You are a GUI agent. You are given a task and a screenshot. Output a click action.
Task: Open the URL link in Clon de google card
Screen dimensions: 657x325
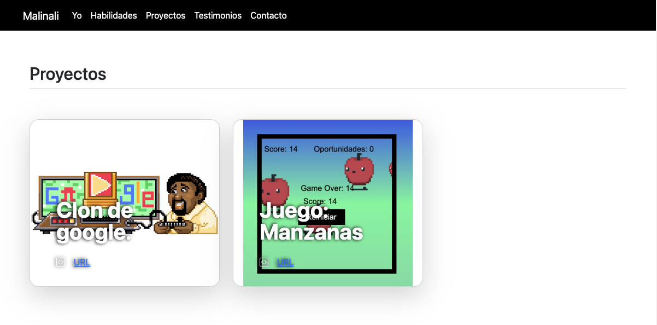tap(82, 262)
